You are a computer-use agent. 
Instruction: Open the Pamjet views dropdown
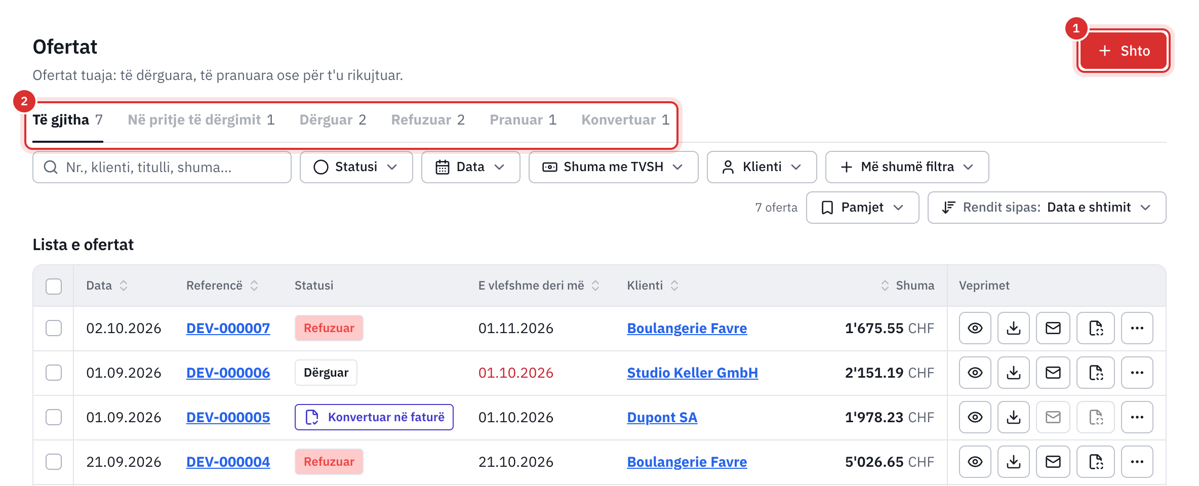[x=862, y=208]
